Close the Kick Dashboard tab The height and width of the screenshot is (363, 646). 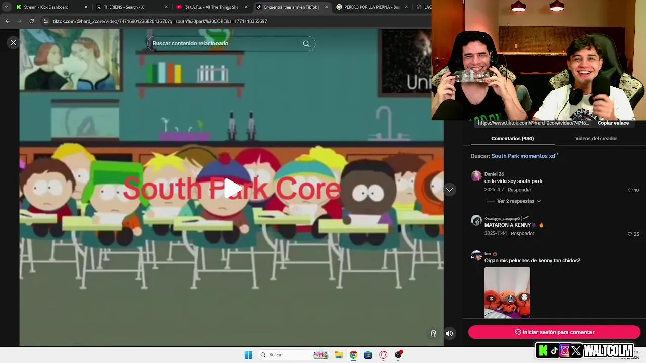pos(86,7)
